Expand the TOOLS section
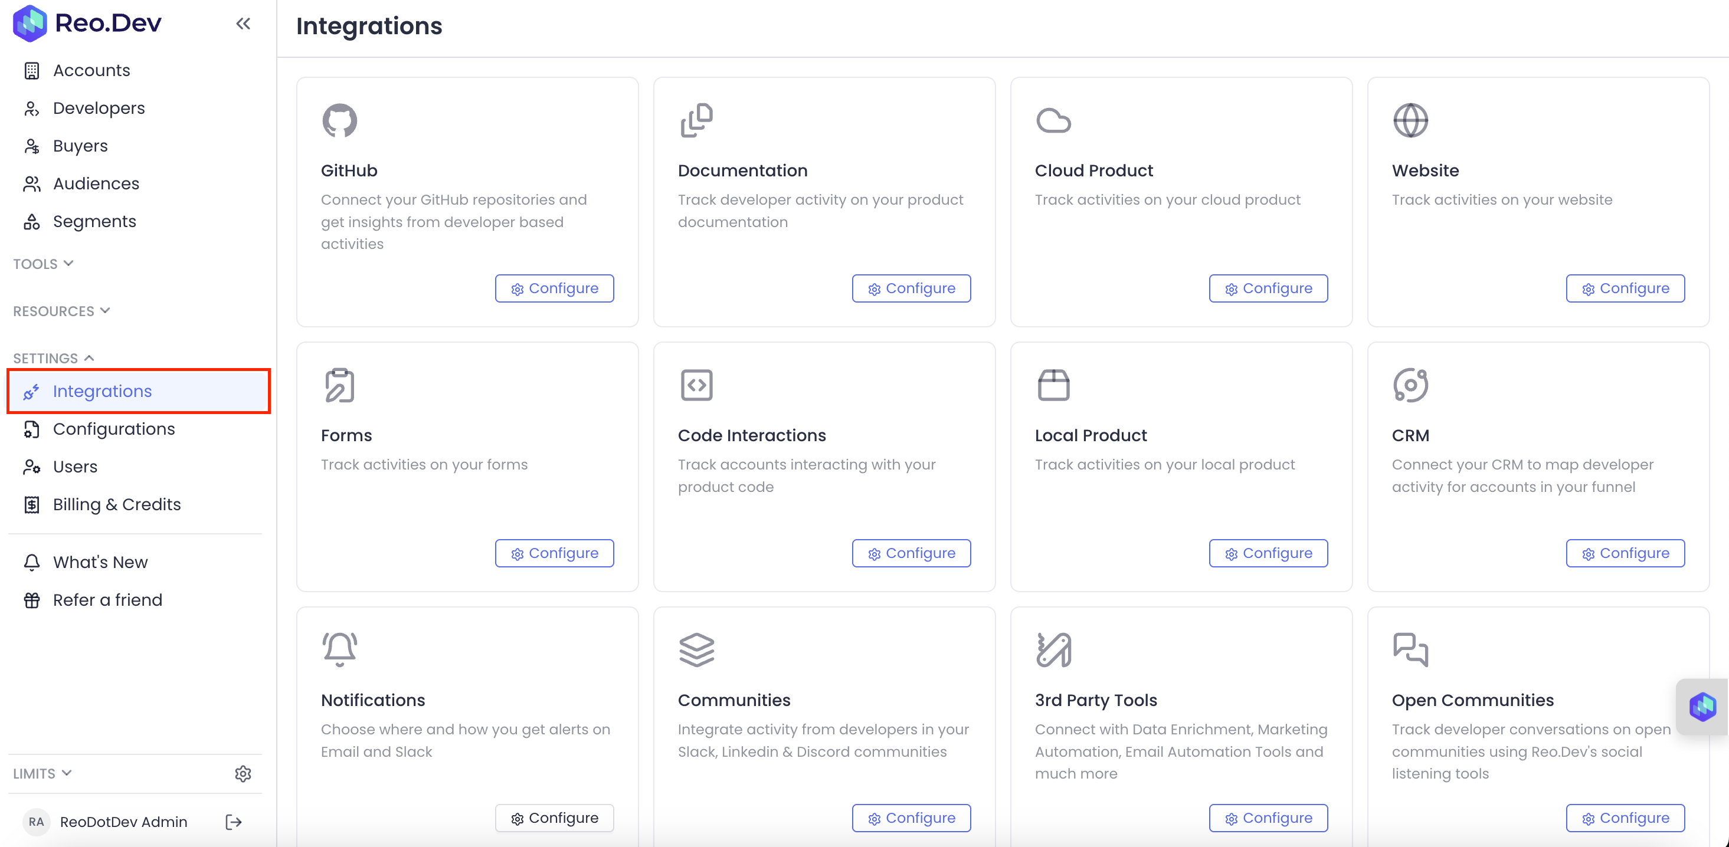Image resolution: width=1729 pixels, height=847 pixels. (x=44, y=264)
